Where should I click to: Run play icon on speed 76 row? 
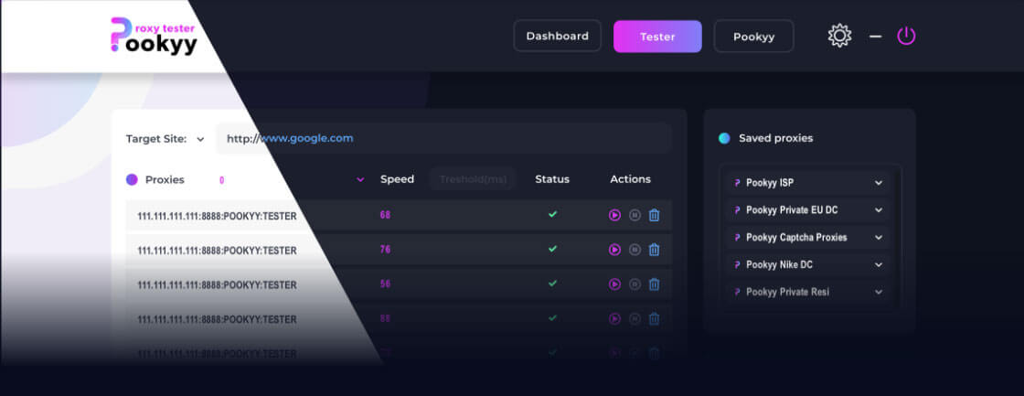pyautogui.click(x=614, y=250)
